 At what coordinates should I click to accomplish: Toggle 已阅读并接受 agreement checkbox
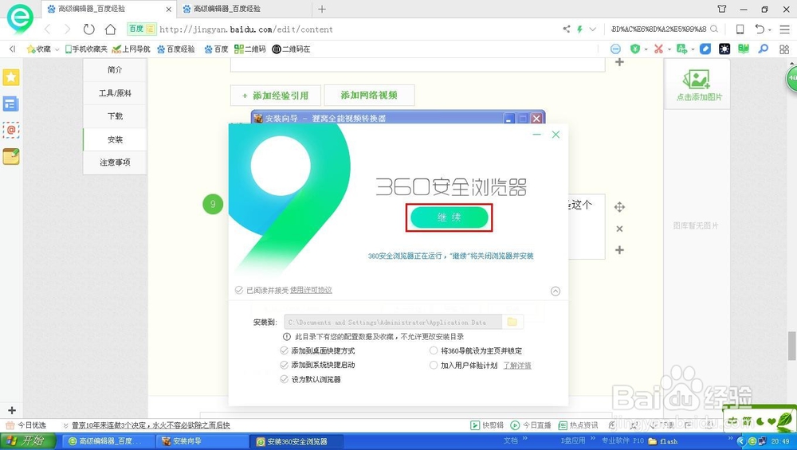click(x=239, y=290)
